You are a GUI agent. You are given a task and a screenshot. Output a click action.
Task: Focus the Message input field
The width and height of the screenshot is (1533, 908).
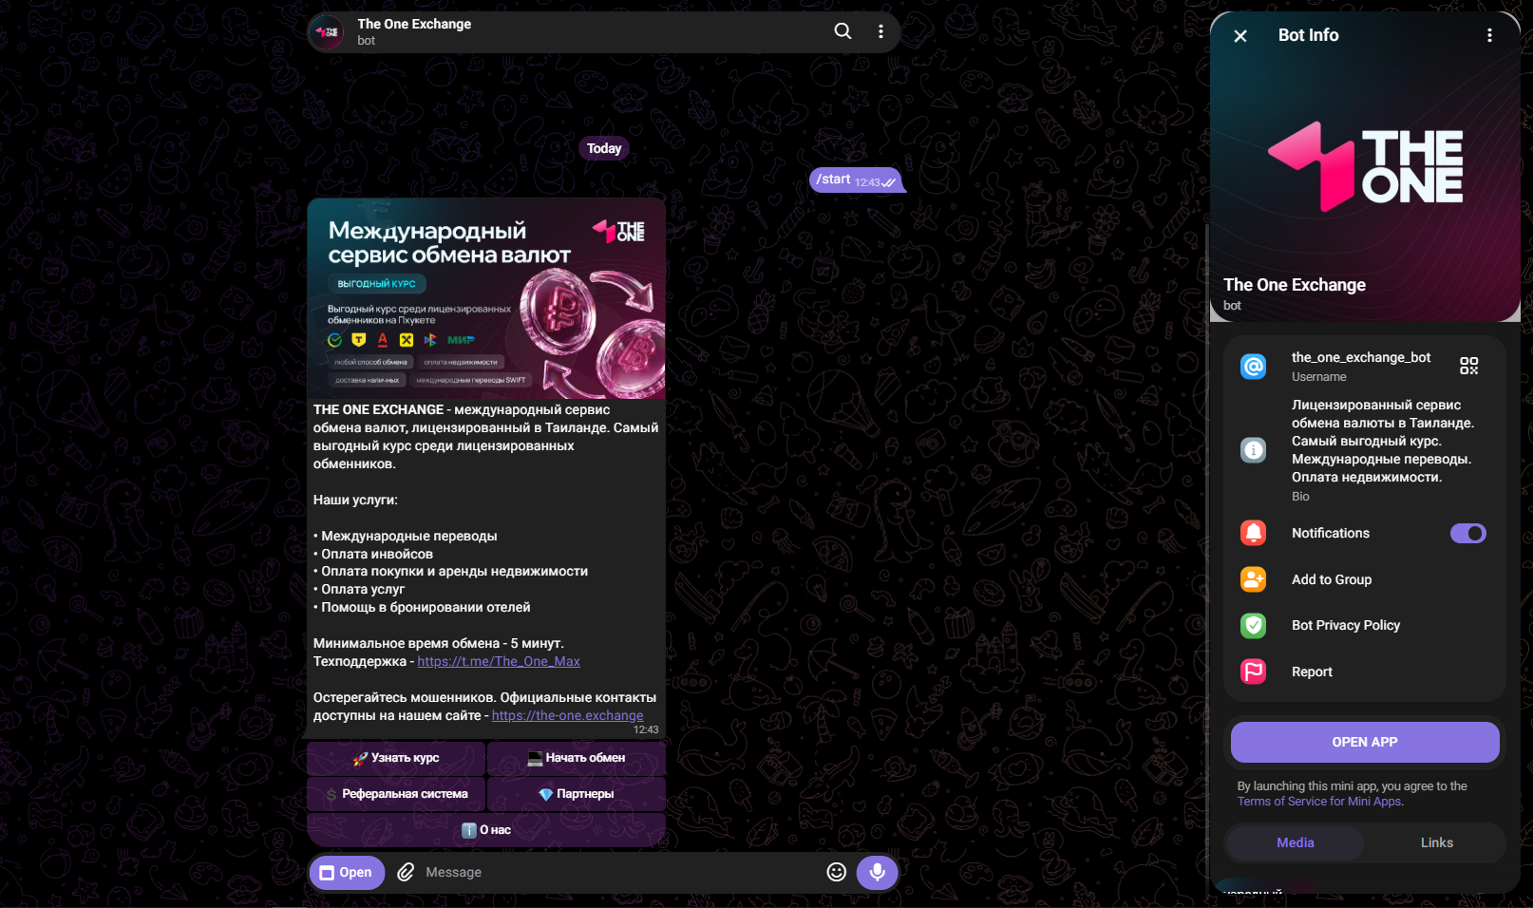[617, 873]
